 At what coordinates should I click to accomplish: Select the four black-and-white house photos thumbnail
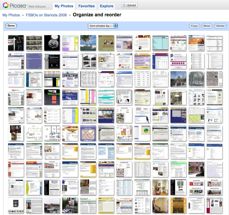[x=88, y=61]
